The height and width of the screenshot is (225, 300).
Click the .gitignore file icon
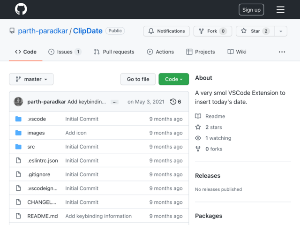[x=18, y=174]
